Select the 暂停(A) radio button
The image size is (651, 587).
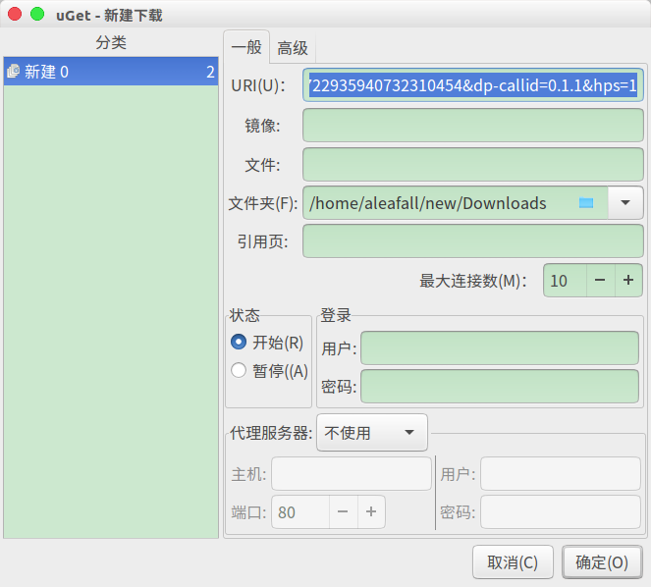239,370
